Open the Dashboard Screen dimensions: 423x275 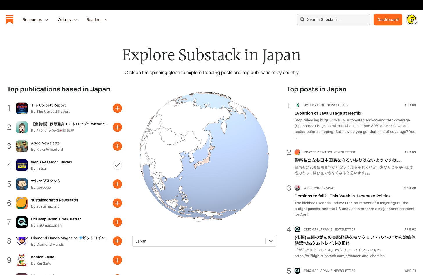pyautogui.click(x=388, y=19)
